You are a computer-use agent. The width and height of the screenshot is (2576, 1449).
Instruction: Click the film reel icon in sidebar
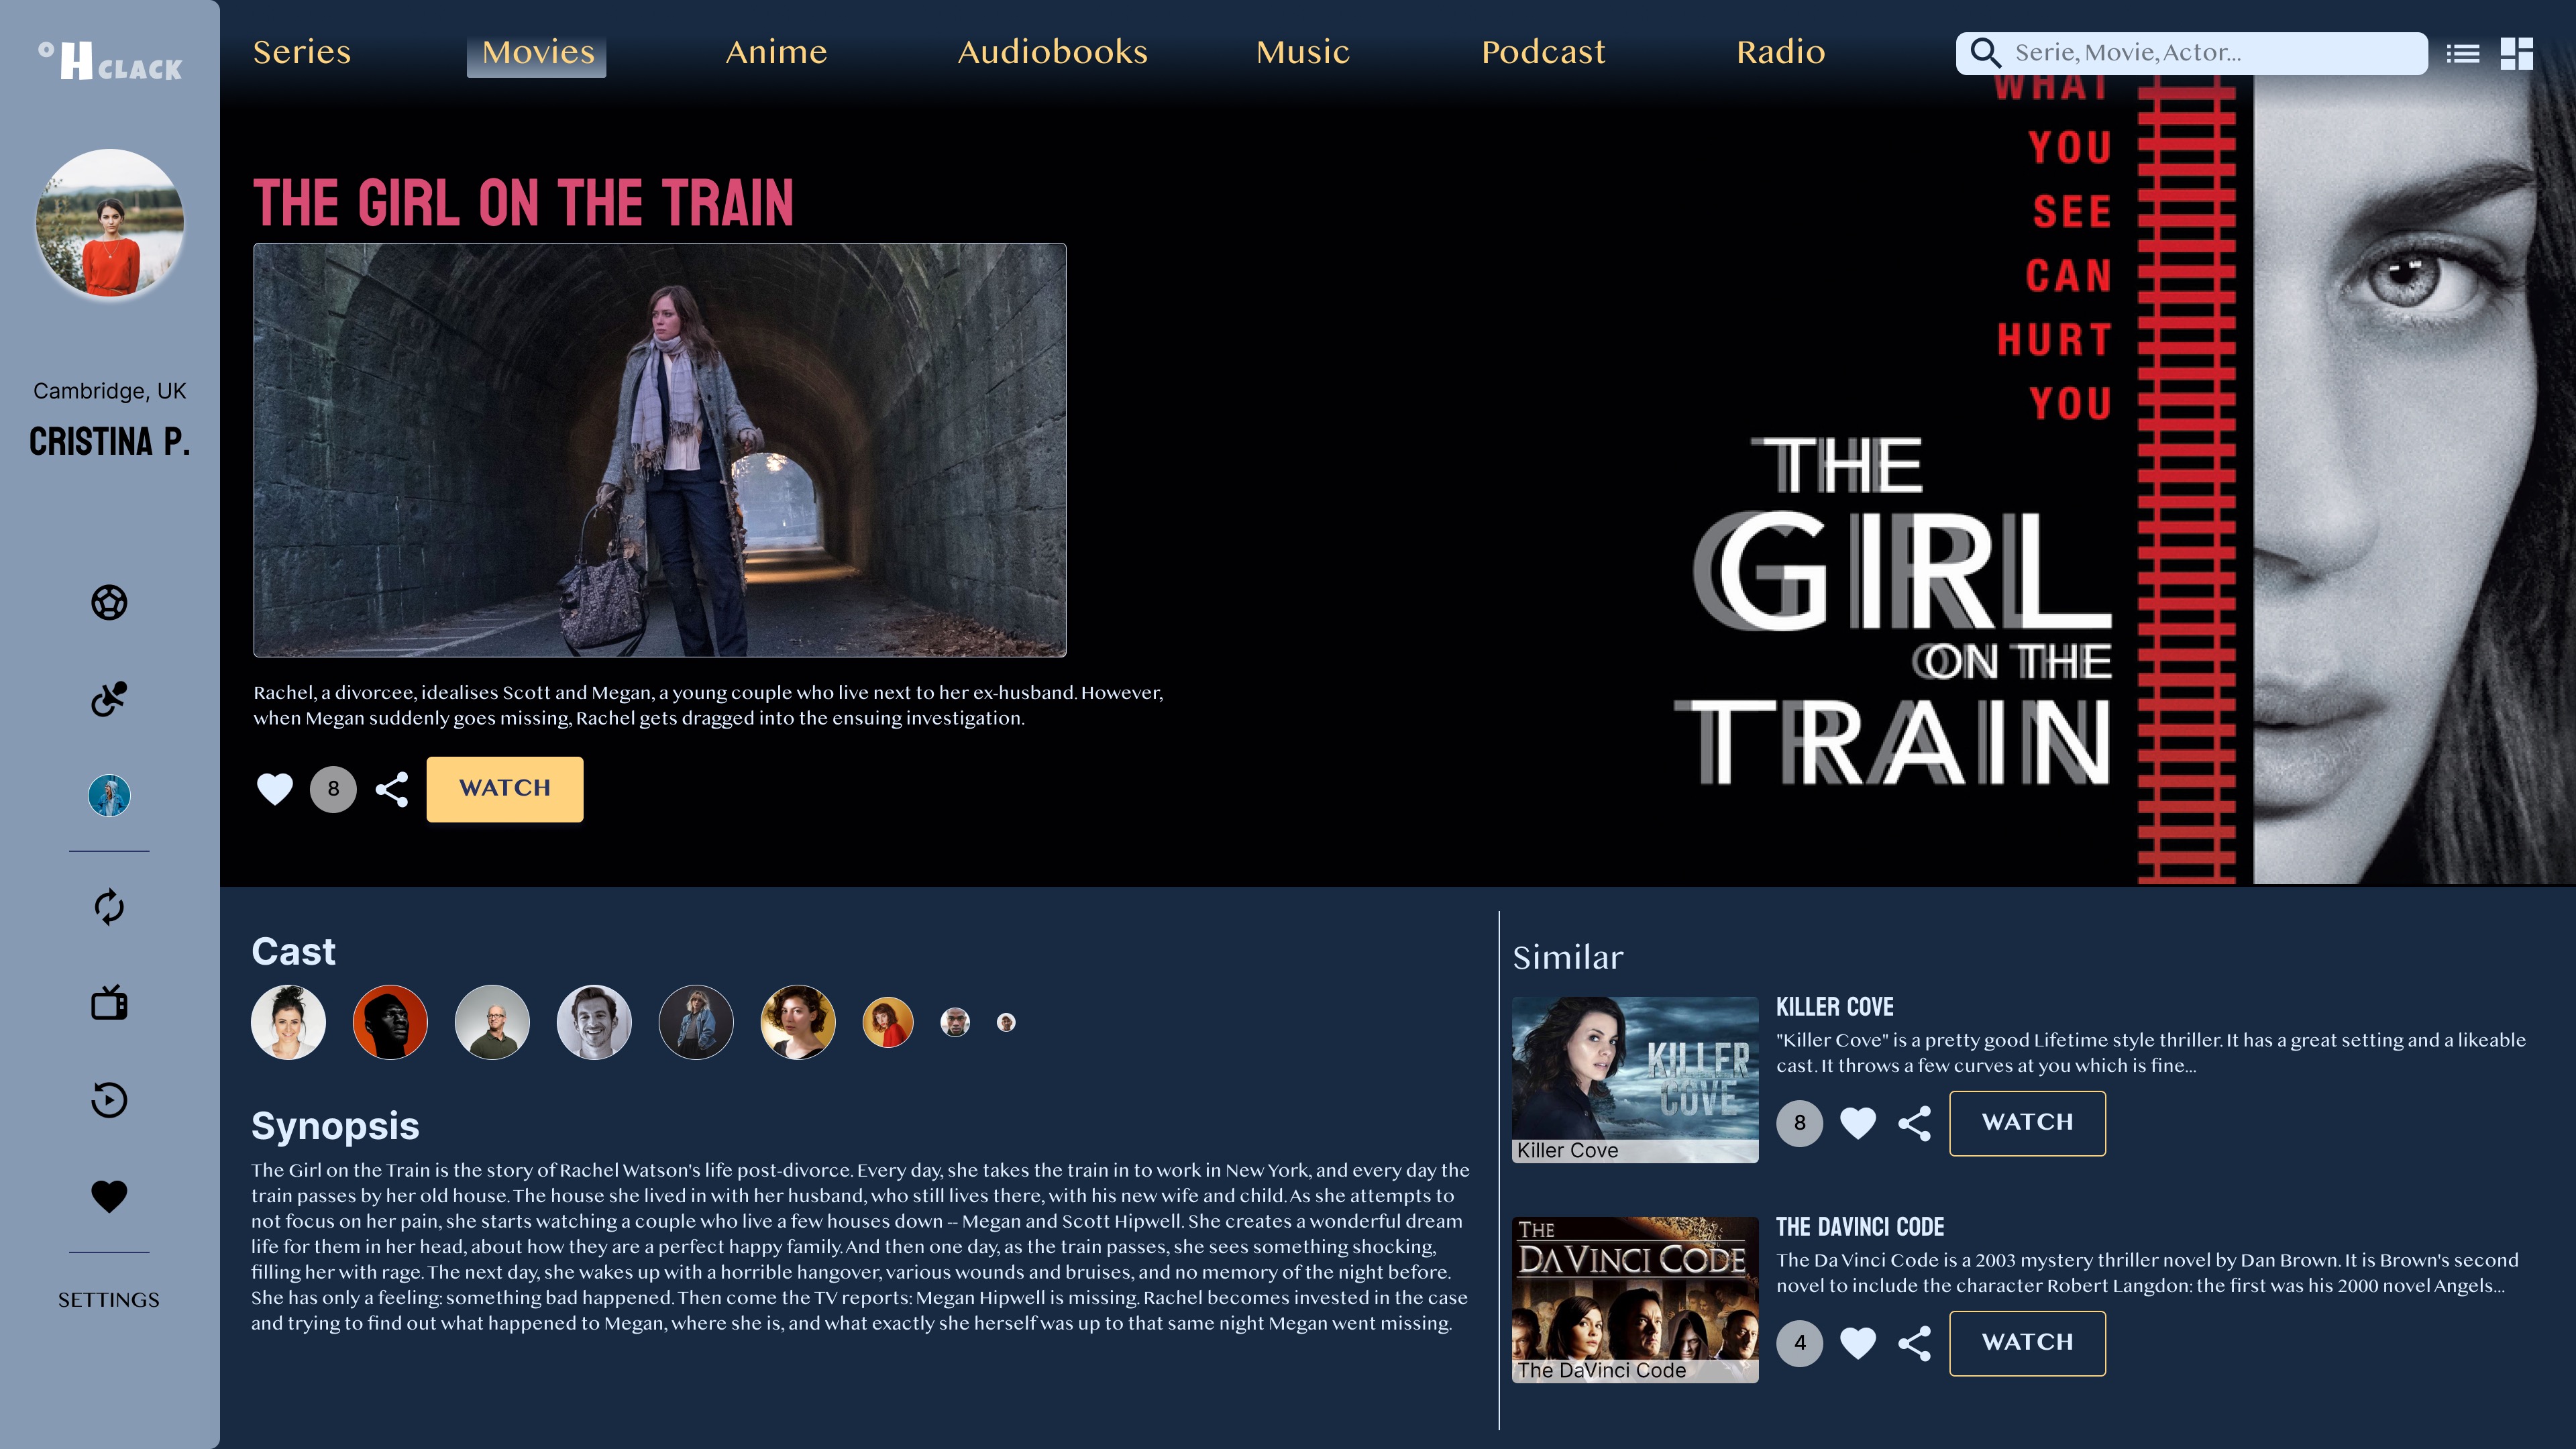coord(109,602)
